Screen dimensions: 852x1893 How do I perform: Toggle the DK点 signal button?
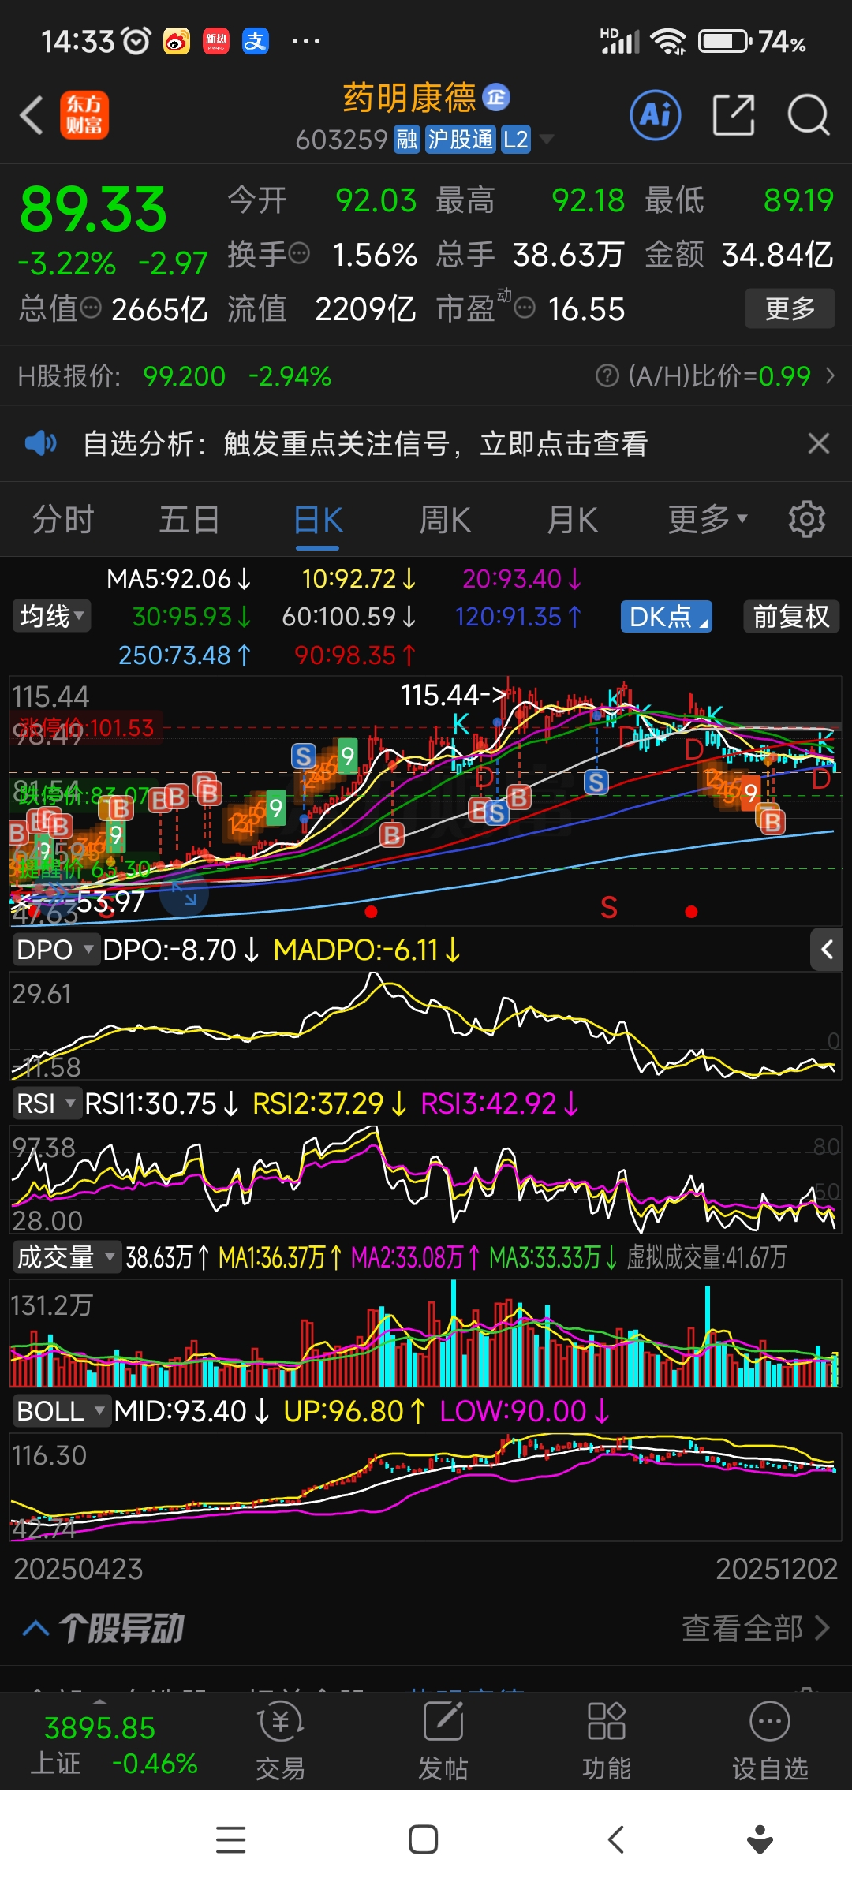pyautogui.click(x=667, y=616)
